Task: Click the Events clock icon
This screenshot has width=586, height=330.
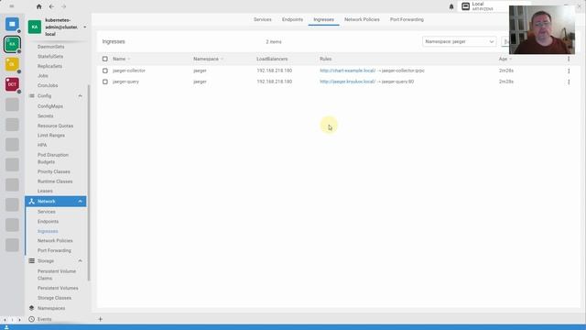Action: [x=32, y=319]
